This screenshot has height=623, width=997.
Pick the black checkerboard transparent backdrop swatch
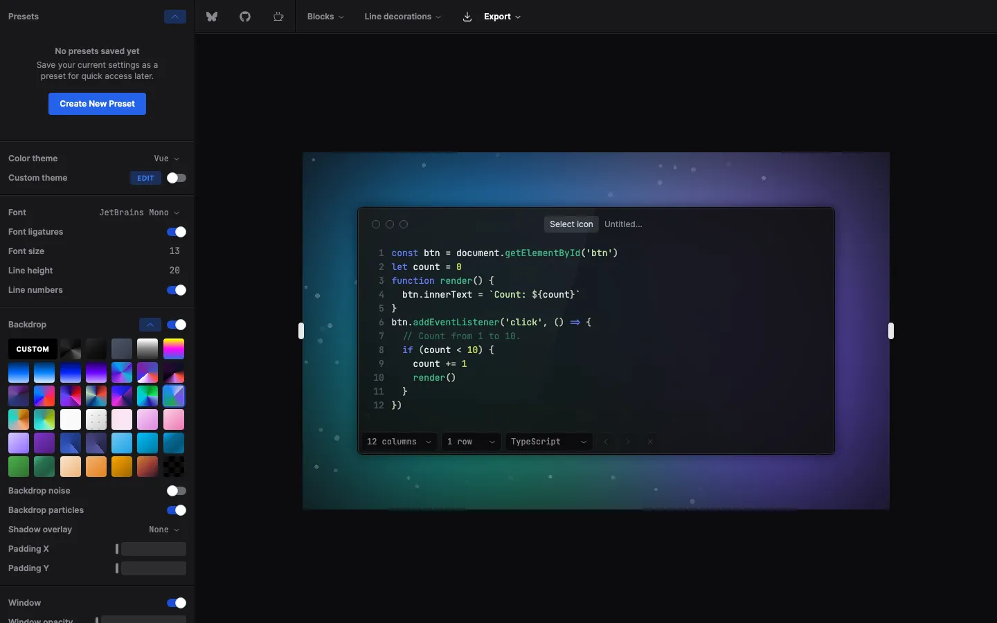click(174, 467)
